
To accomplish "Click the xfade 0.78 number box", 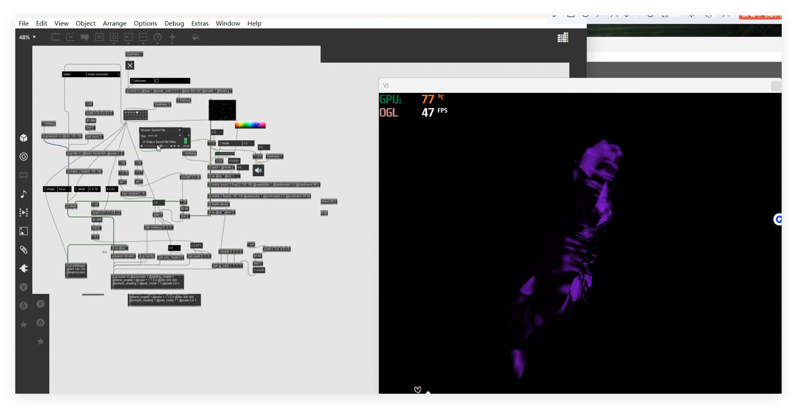I will [x=94, y=189].
